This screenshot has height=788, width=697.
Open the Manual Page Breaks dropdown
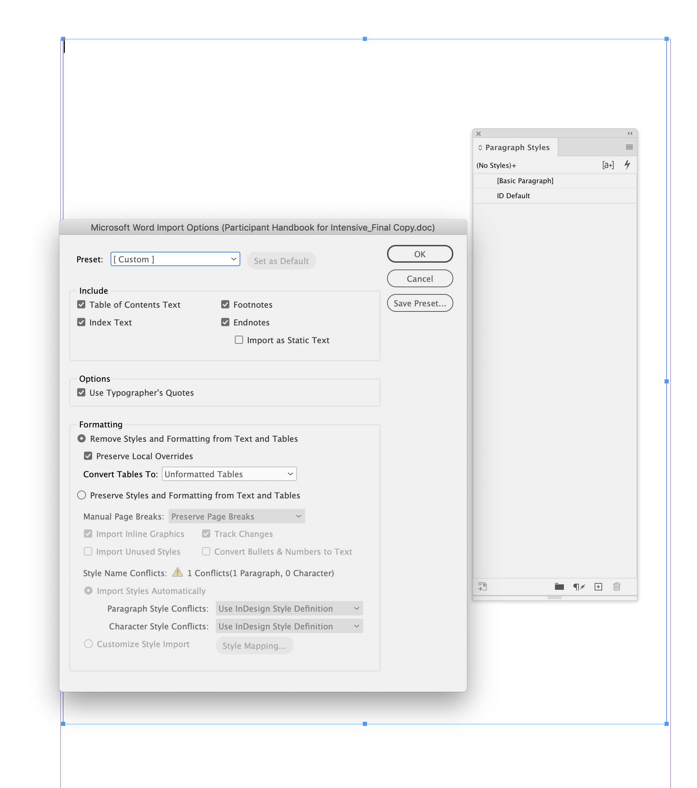[237, 516]
